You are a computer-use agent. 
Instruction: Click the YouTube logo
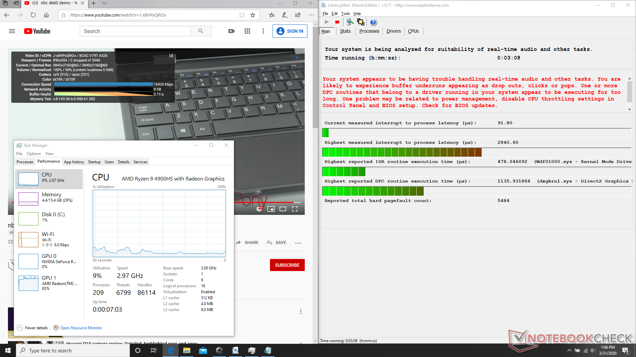point(37,31)
